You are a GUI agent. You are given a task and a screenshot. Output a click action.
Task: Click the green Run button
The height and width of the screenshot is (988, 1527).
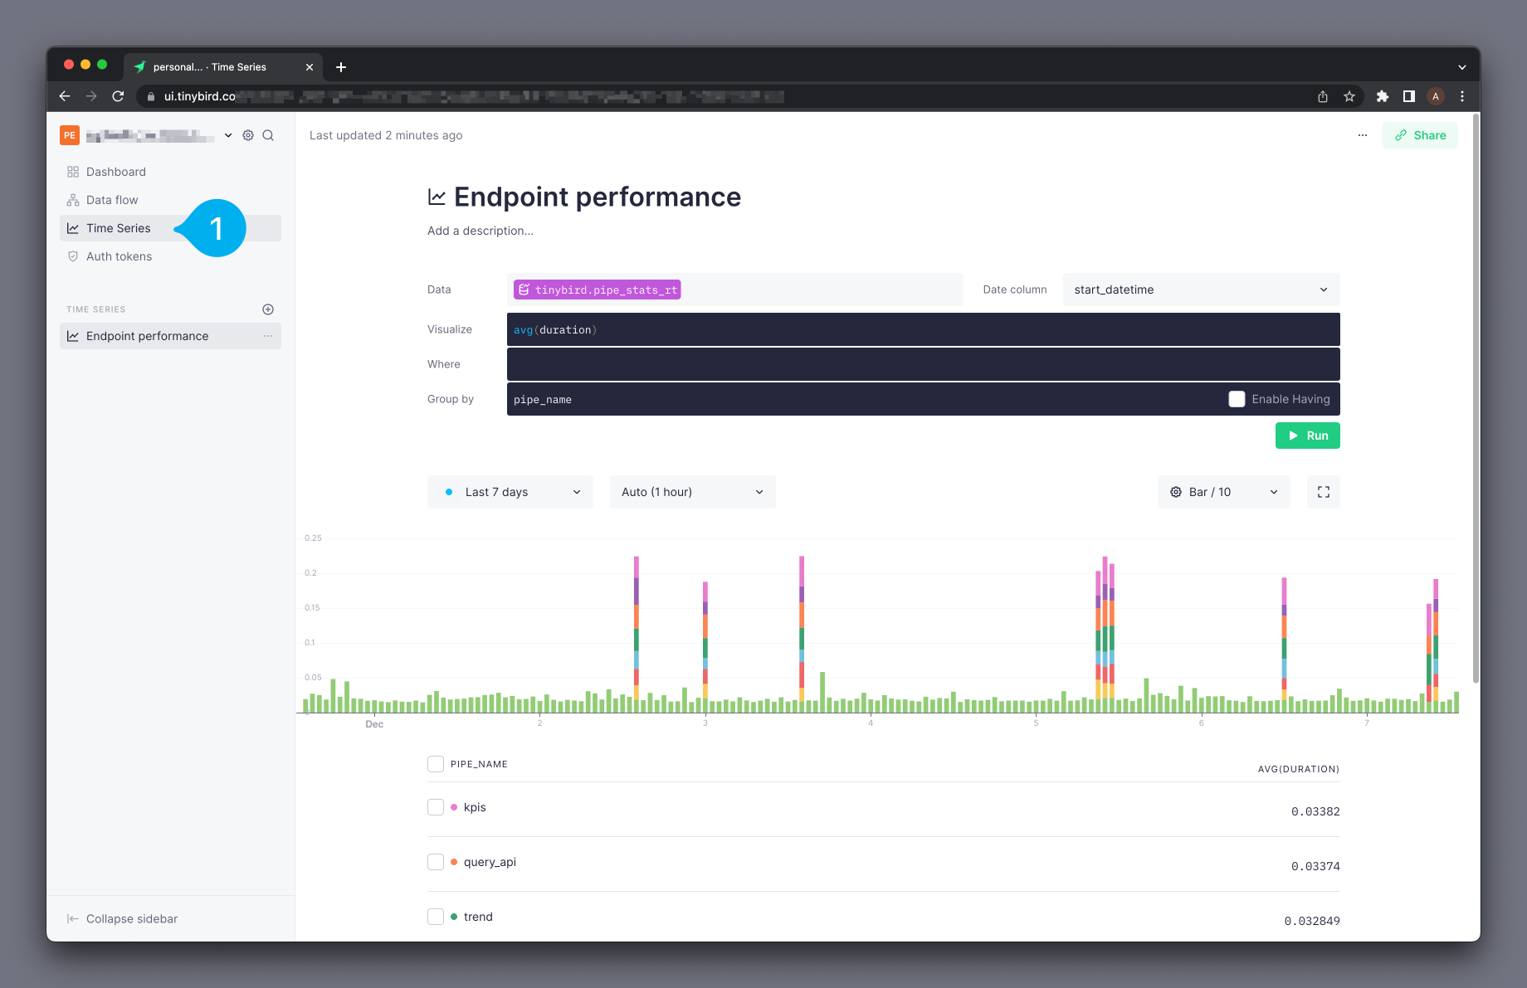click(x=1308, y=436)
